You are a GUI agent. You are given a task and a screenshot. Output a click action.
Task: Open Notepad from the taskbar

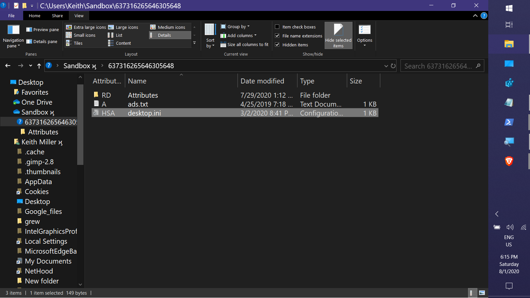coord(509,103)
